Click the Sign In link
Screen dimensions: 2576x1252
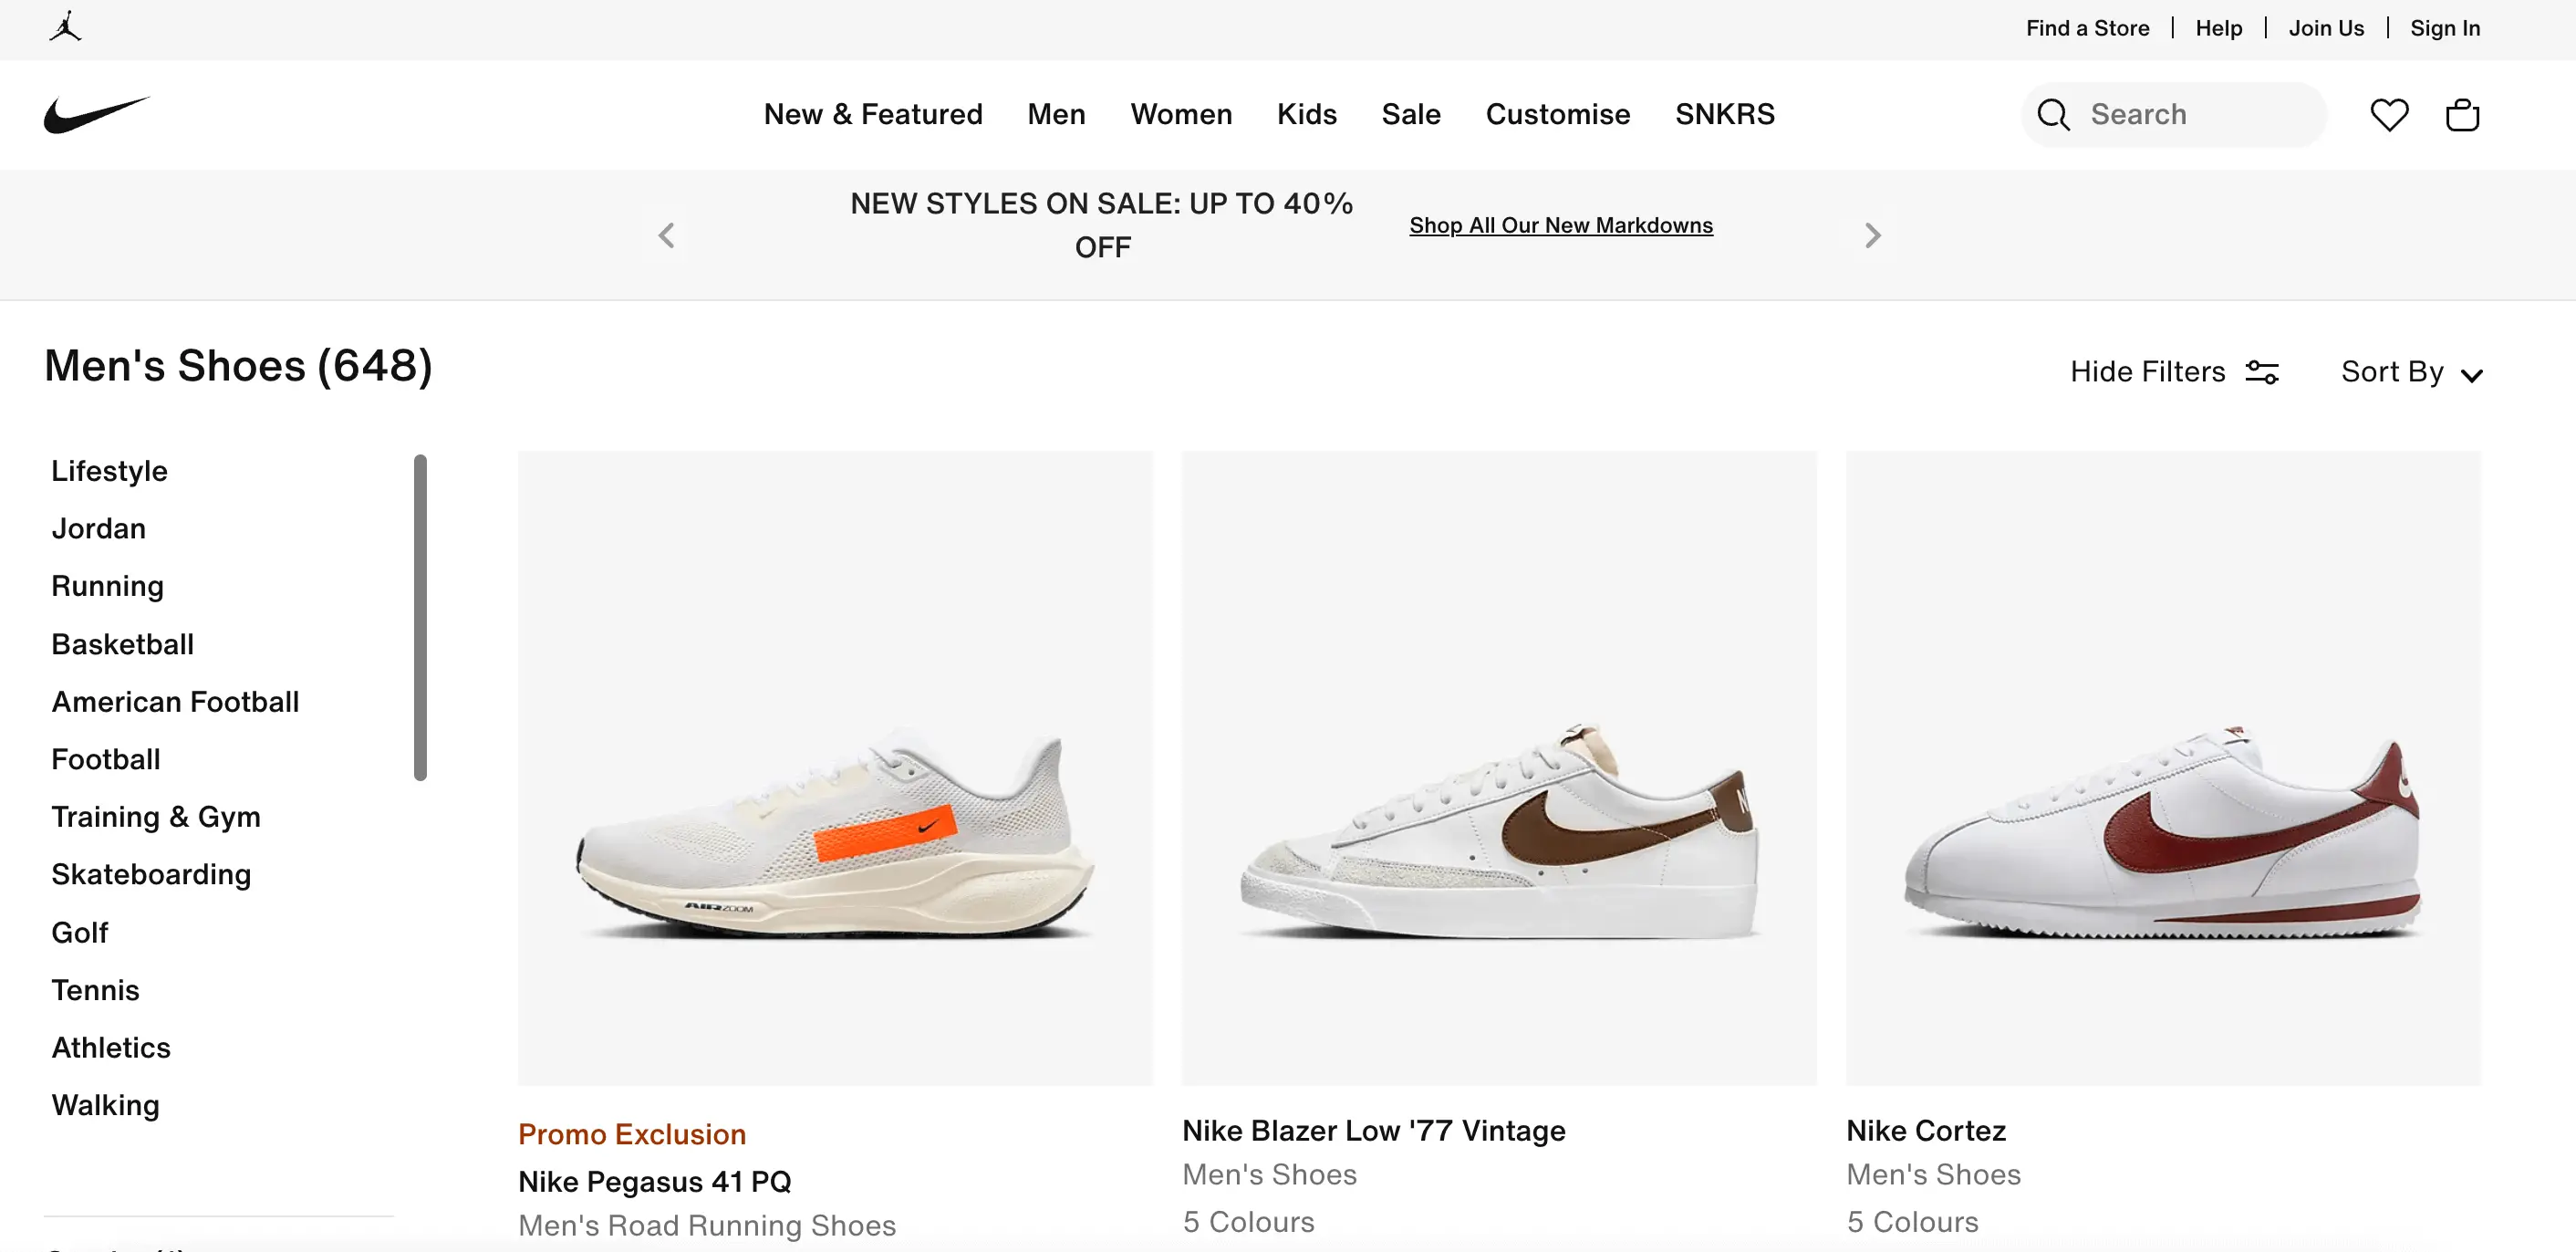click(2444, 27)
